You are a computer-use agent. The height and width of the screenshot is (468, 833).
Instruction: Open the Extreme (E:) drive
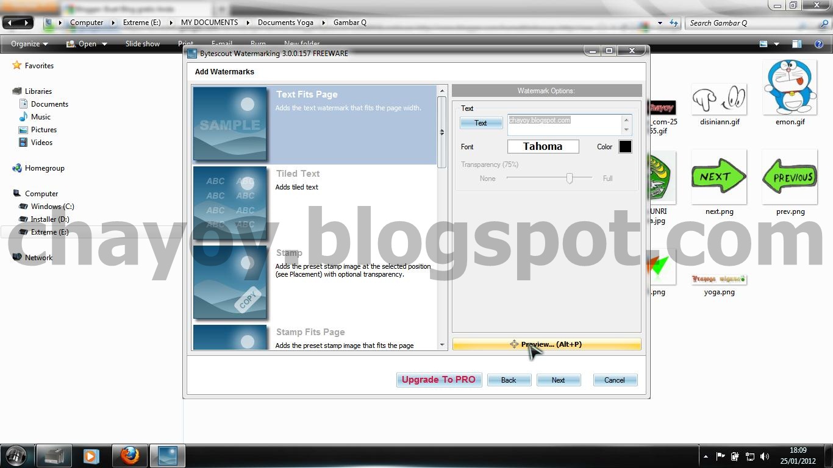49,232
